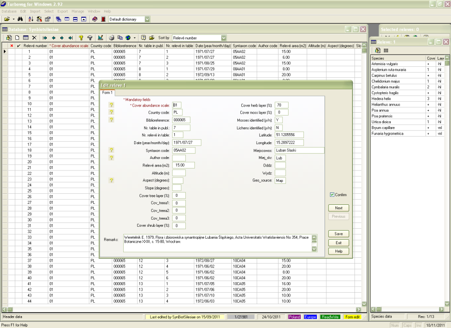Click the boxed question mark help icon
Screen dimensions: 451x328
(143, 38)
